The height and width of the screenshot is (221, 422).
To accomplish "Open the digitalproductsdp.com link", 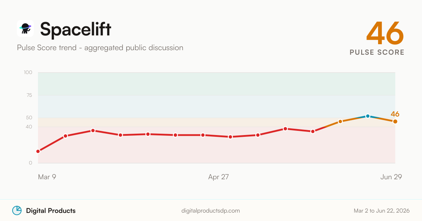I will (211, 211).
